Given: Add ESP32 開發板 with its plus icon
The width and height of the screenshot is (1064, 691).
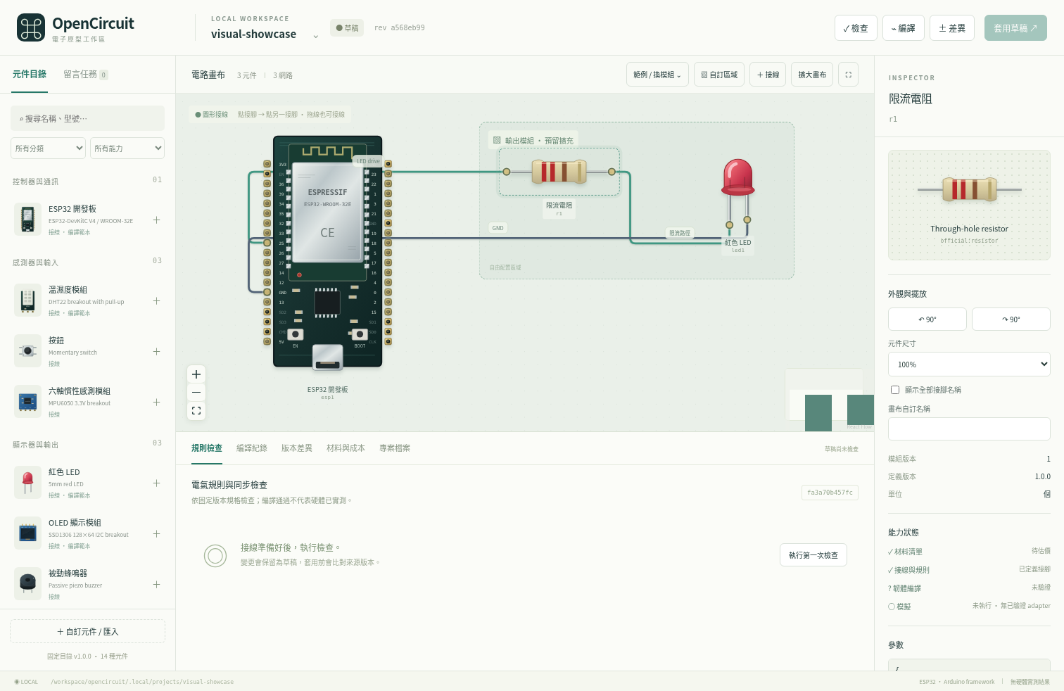Looking at the screenshot, I should 156,220.
